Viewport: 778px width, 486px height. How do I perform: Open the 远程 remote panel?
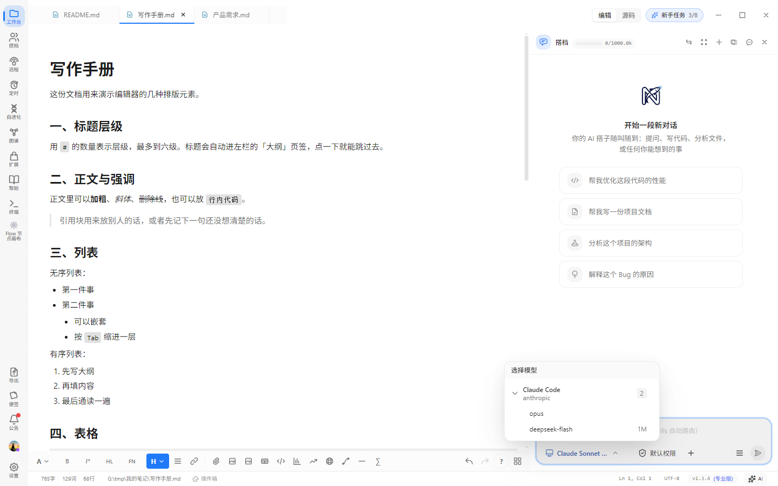point(14,64)
